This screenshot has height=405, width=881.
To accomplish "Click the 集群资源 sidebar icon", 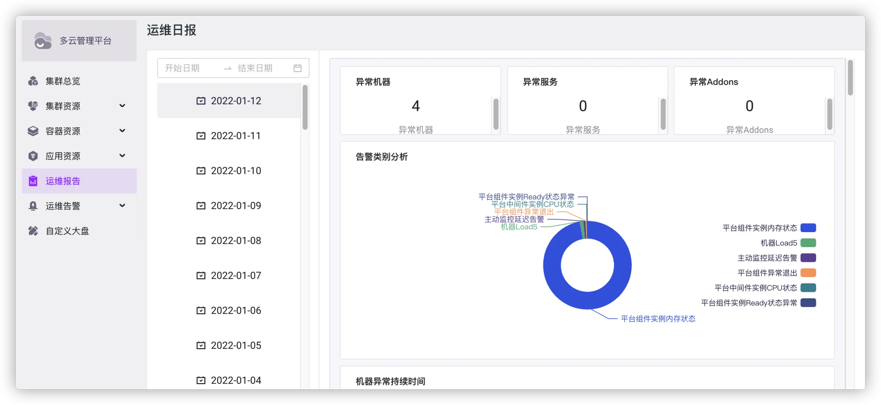I will (x=33, y=106).
